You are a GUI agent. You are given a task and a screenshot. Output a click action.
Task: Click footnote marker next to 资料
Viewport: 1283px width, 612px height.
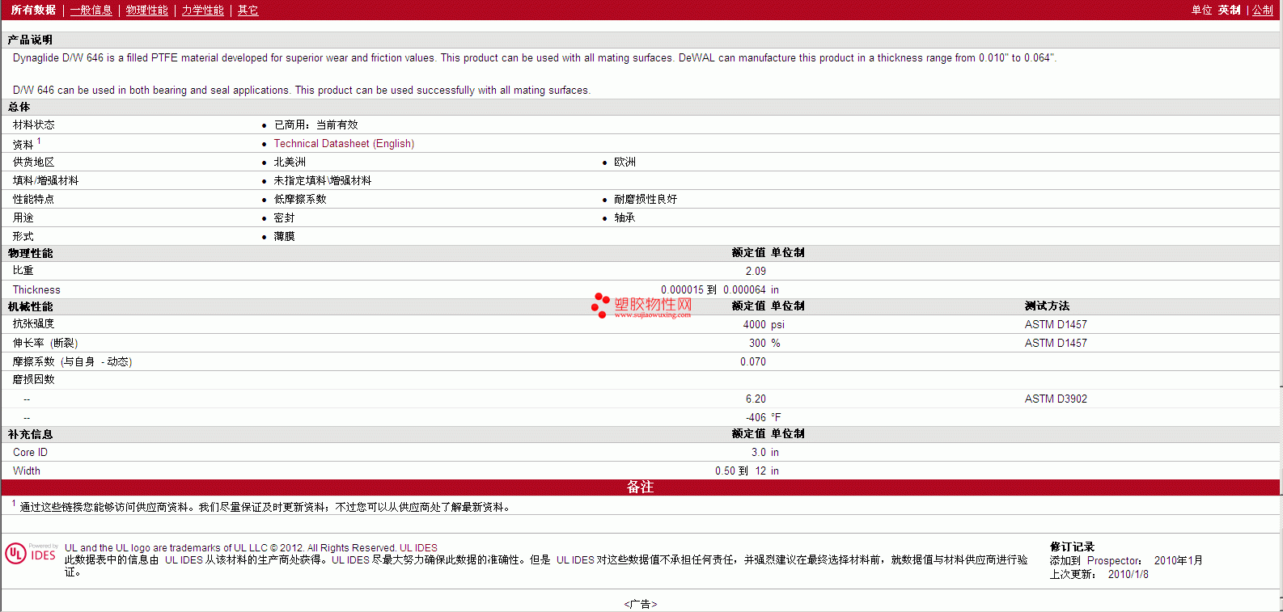click(39, 141)
